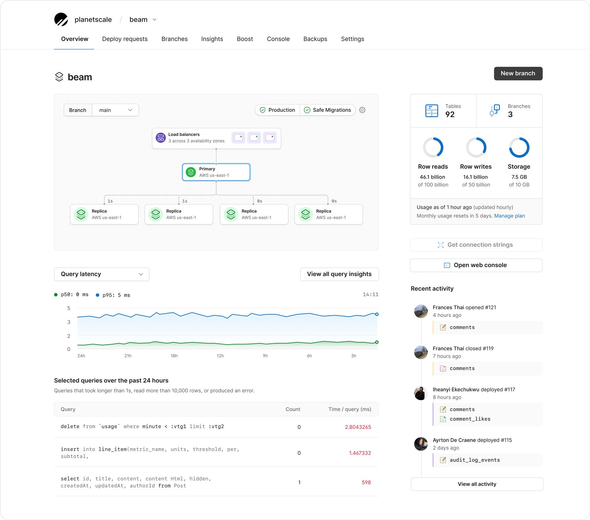Click the New branch button
The width and height of the screenshot is (590, 520).
[518, 73]
